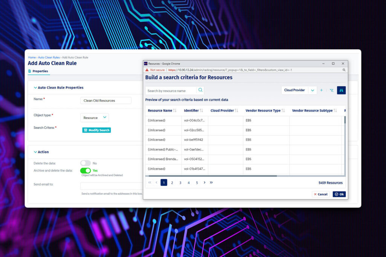Add a new search filter via plus icon
This screenshot has width=386, height=257.
[x=321, y=90]
